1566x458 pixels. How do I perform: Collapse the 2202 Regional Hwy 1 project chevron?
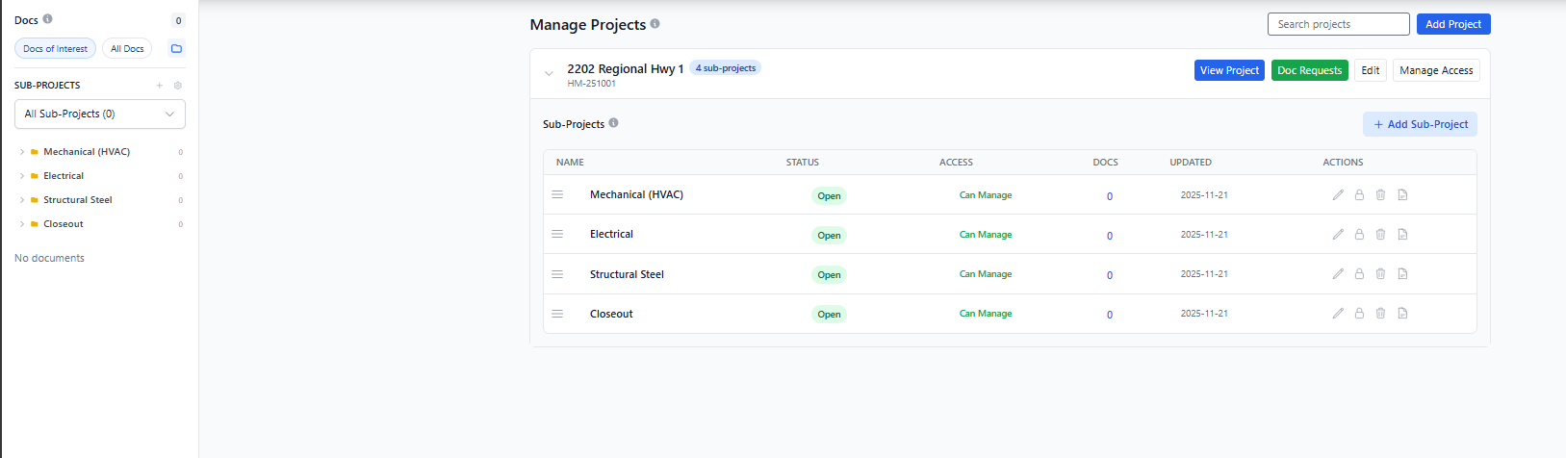point(549,73)
